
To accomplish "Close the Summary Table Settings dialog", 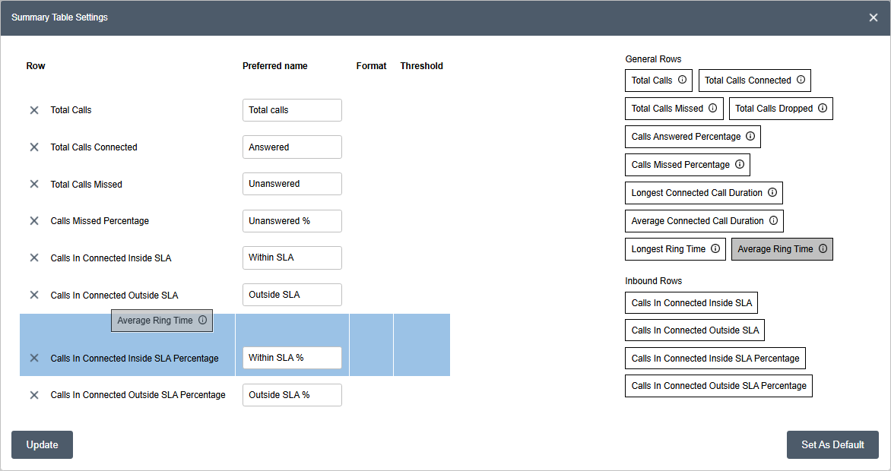I will [x=874, y=17].
